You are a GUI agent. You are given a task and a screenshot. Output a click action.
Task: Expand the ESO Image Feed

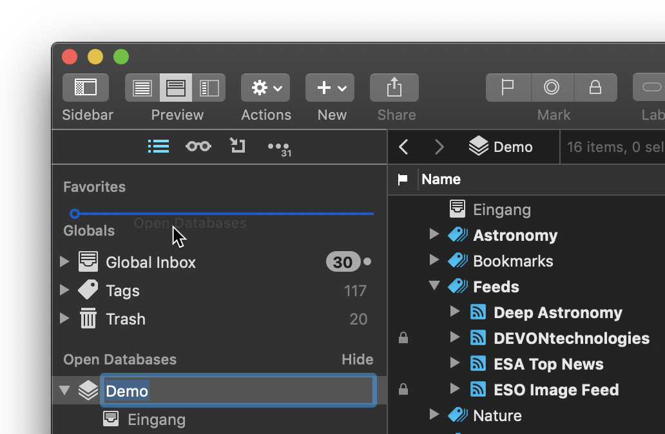pyautogui.click(x=455, y=389)
